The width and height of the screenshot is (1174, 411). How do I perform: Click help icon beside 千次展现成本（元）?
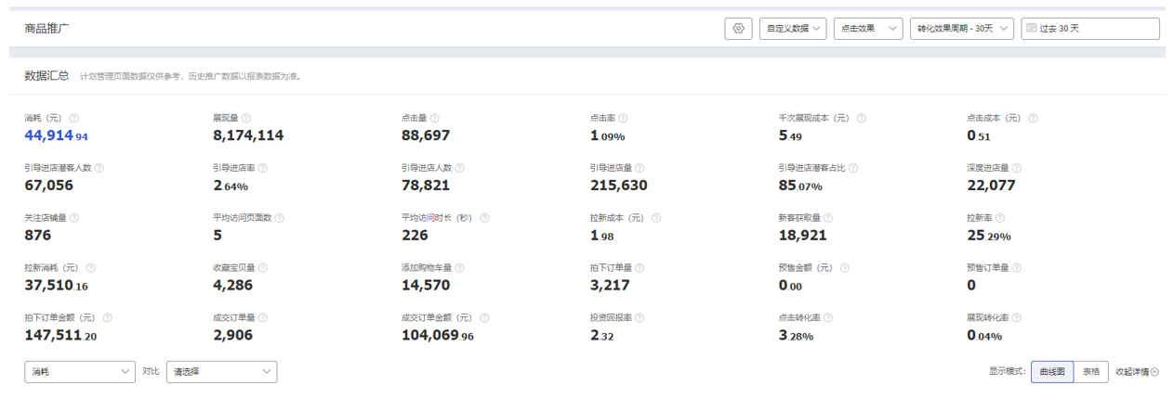pos(862,118)
